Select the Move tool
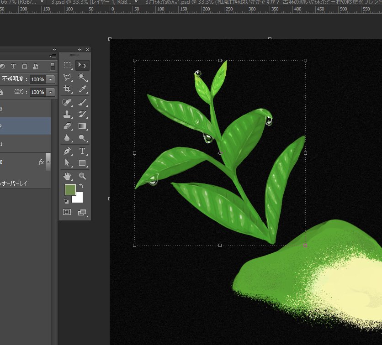382x345 pixels. point(82,65)
